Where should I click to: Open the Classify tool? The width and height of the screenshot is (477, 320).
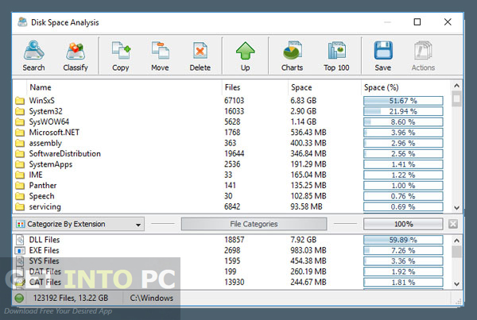tap(76, 56)
